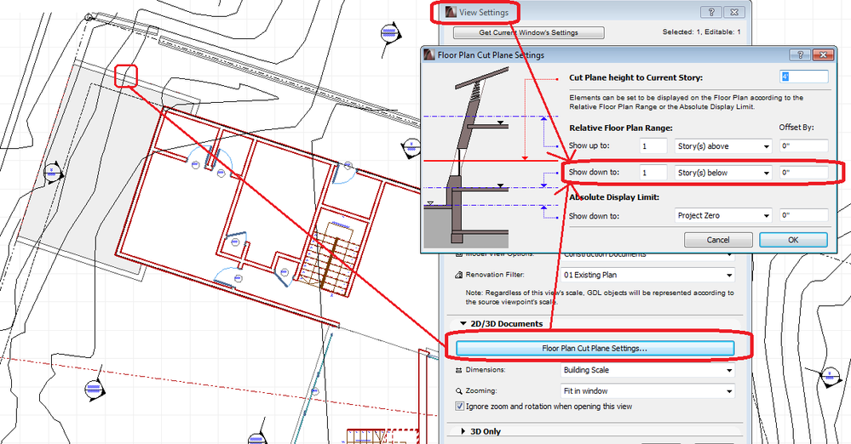The width and height of the screenshot is (851, 444).
Task: Open the Story(s) above dropdown
Action: [723, 147]
